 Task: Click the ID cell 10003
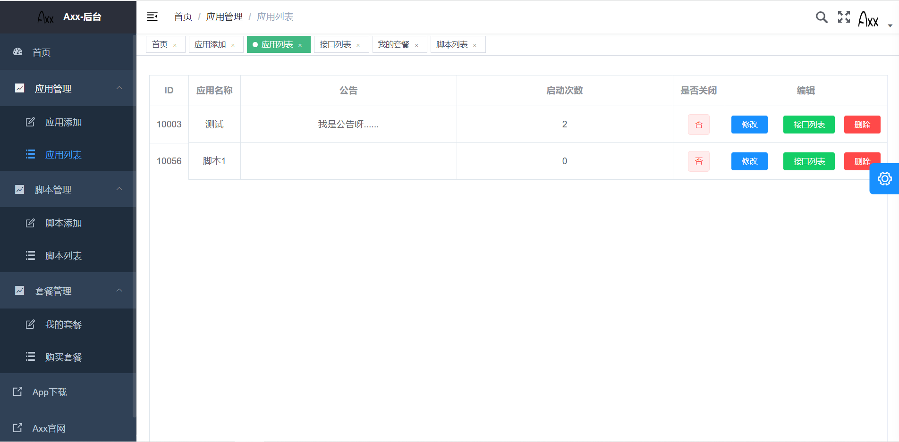coord(169,124)
